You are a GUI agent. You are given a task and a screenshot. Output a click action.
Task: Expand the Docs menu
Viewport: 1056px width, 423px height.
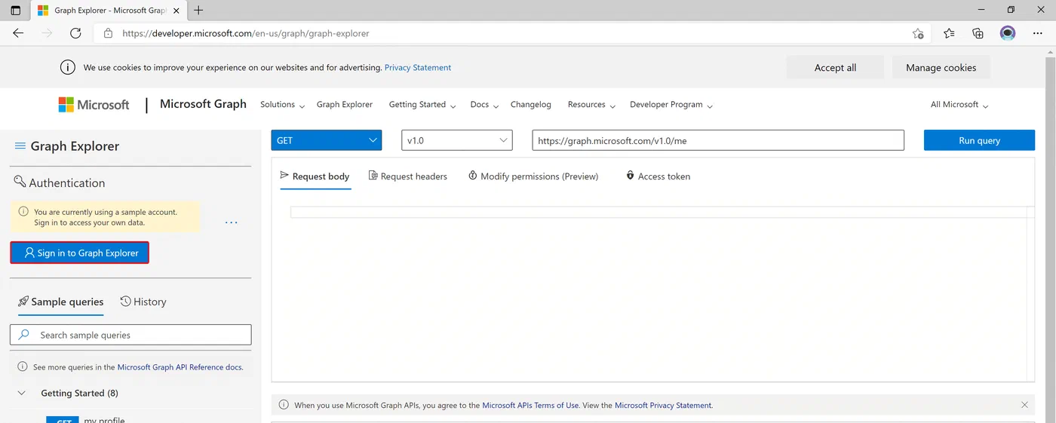click(484, 105)
